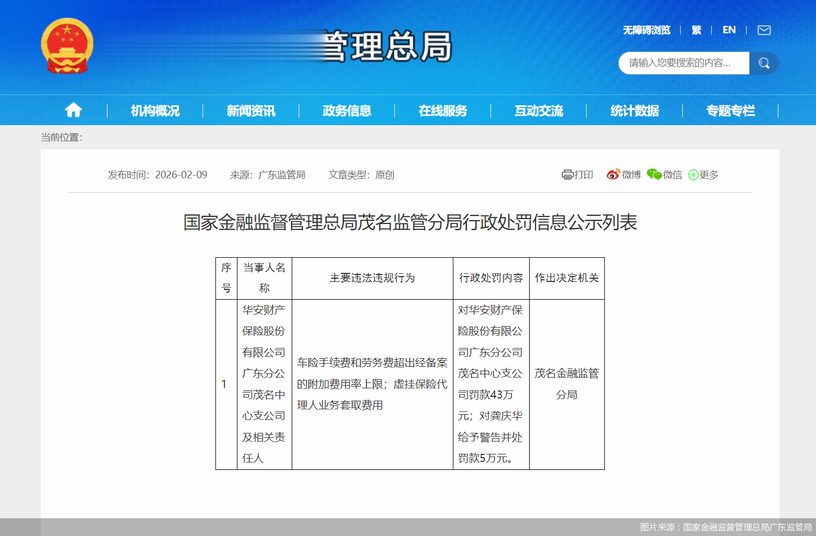Click the 文章类型: 原创 text
This screenshot has height=536, width=816.
tap(361, 175)
